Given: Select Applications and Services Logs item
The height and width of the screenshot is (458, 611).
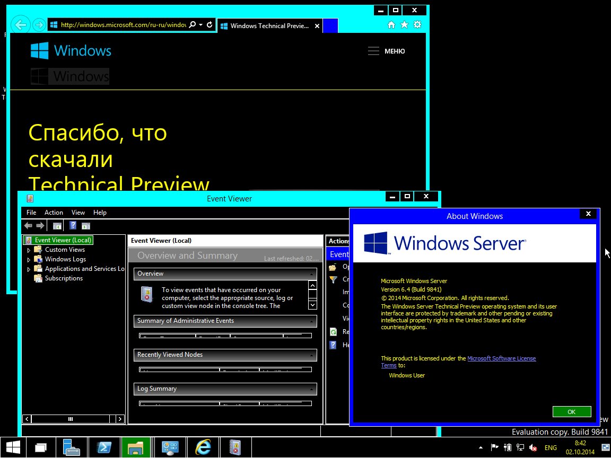Looking at the screenshot, I should coord(84,269).
